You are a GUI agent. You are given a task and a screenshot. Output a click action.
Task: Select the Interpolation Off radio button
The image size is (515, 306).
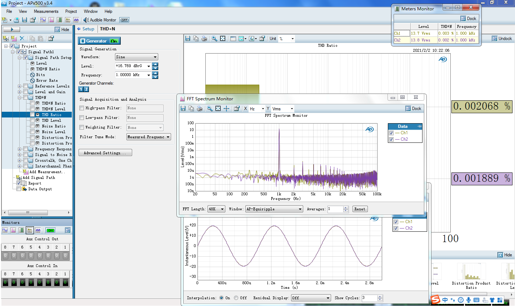click(x=236, y=298)
